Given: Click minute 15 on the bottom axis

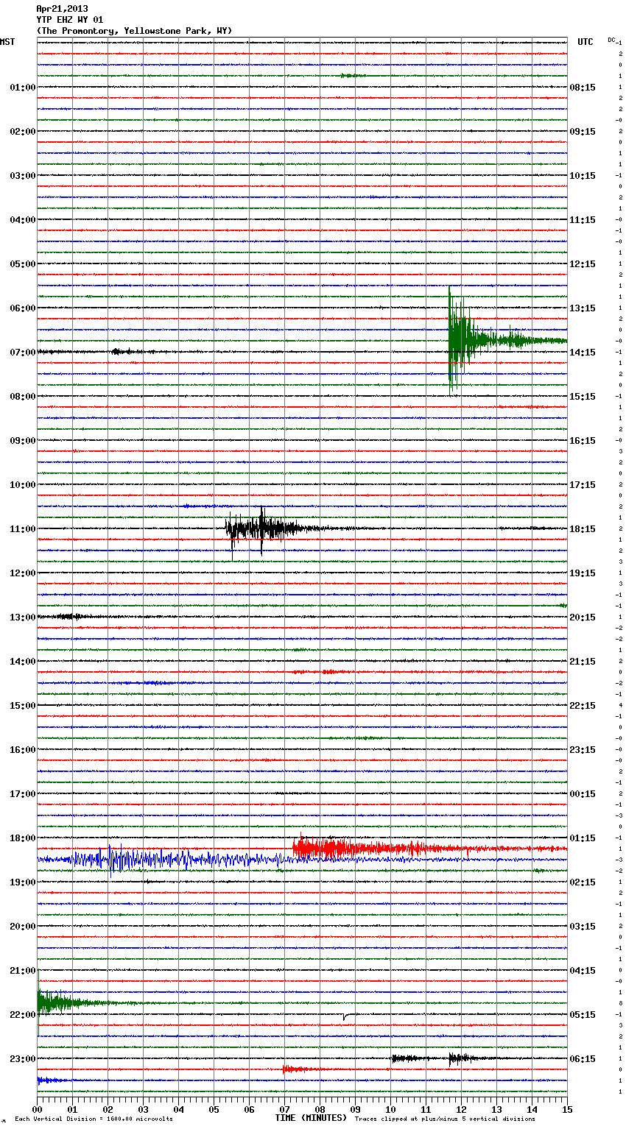Looking at the screenshot, I should click(567, 1109).
